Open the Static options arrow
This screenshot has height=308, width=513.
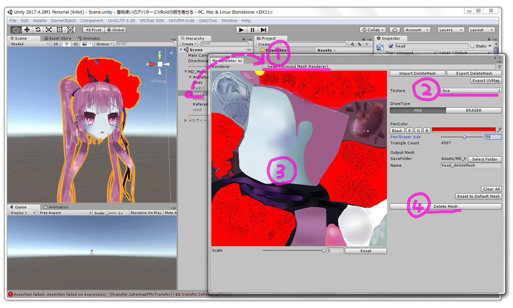tap(489, 46)
